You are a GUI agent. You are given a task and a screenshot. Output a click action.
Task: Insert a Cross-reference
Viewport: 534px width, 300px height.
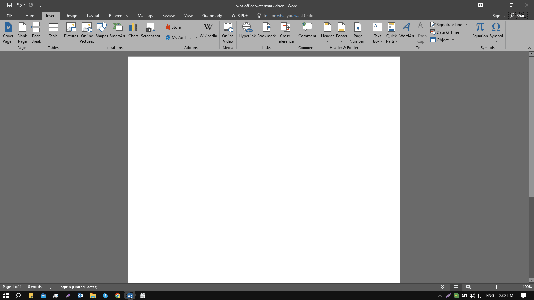(285, 33)
